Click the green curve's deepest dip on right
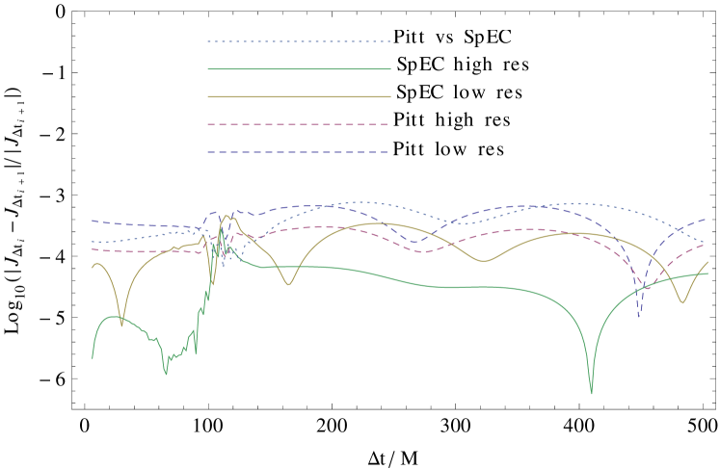The image size is (720, 469). (x=591, y=390)
